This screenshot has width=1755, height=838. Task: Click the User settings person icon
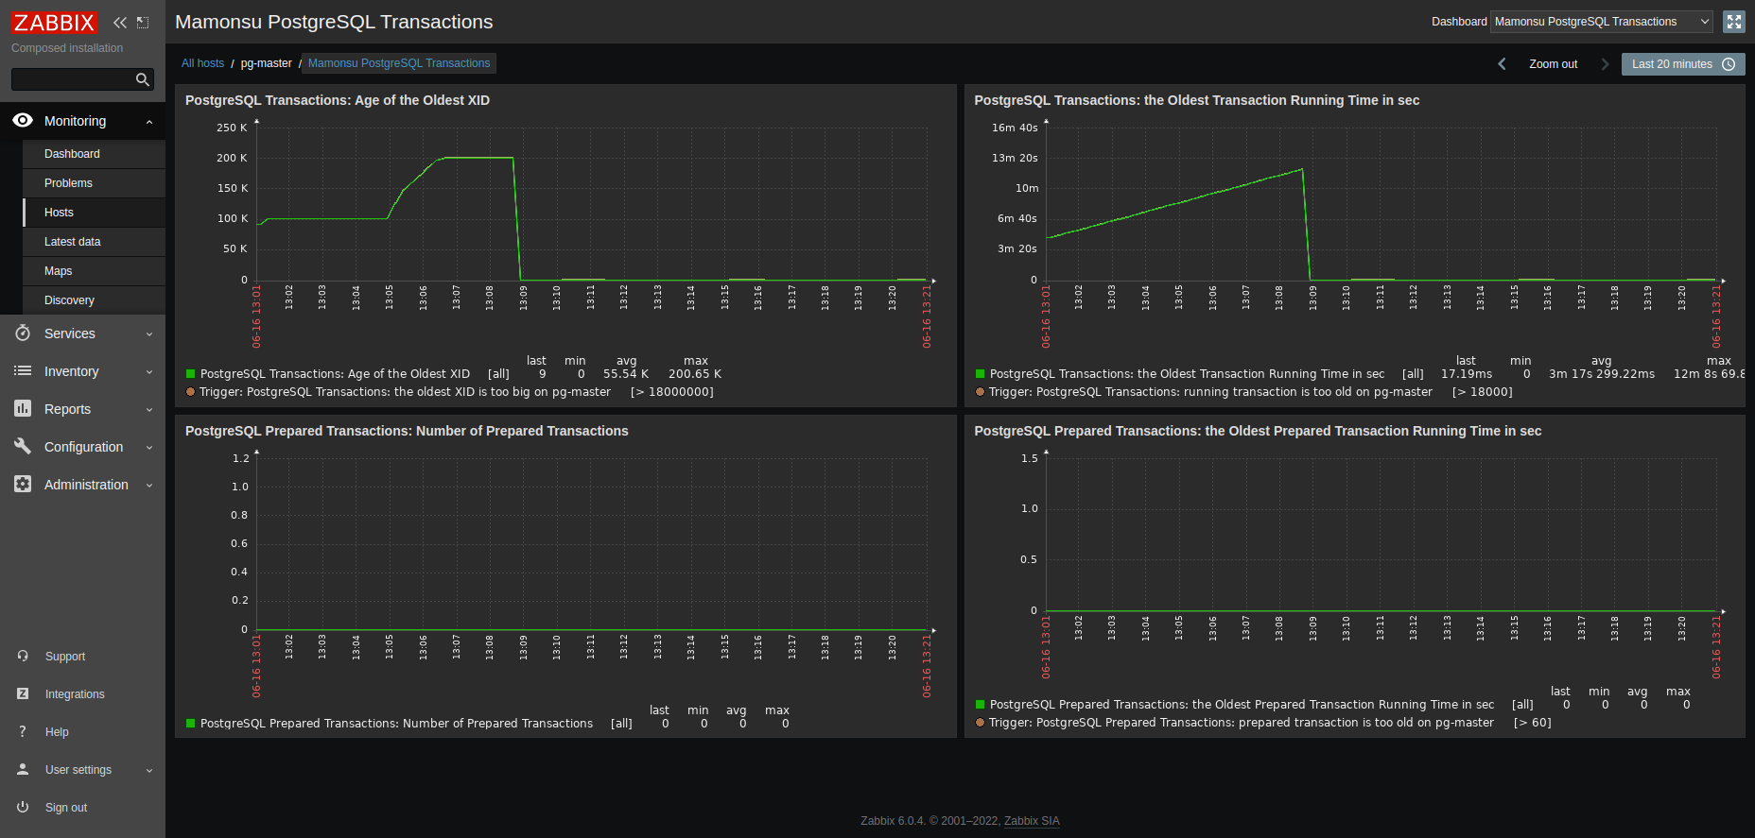click(23, 769)
